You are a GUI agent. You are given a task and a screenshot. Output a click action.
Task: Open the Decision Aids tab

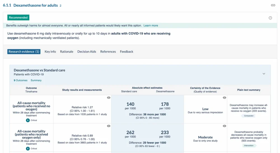pos(87,52)
